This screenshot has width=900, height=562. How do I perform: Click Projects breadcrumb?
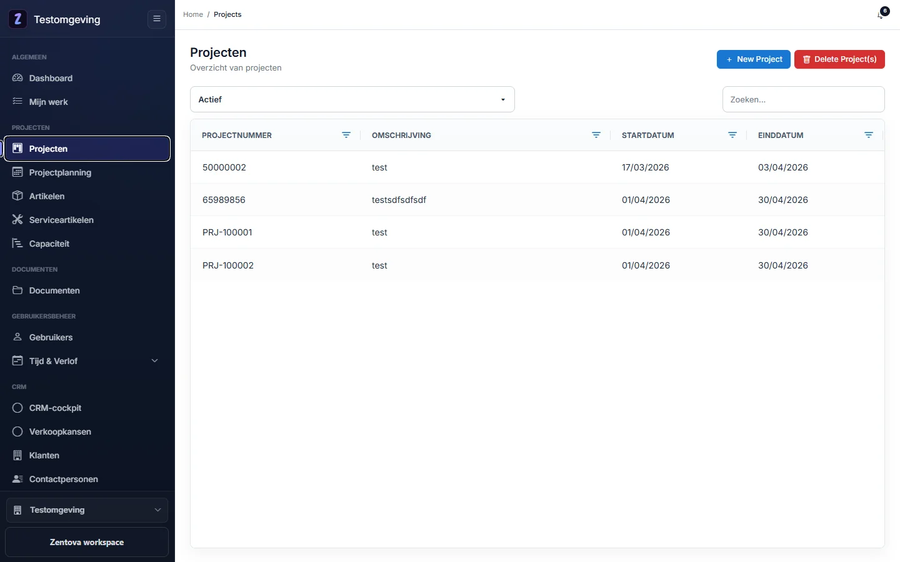pyautogui.click(x=227, y=14)
